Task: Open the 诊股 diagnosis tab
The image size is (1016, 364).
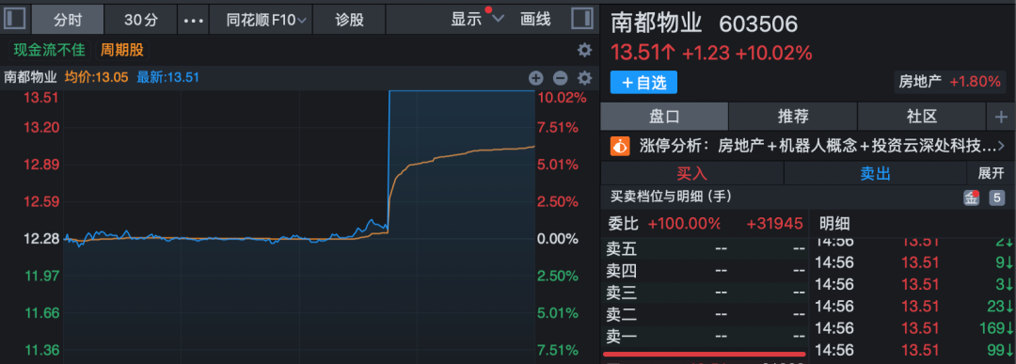Action: (x=349, y=20)
